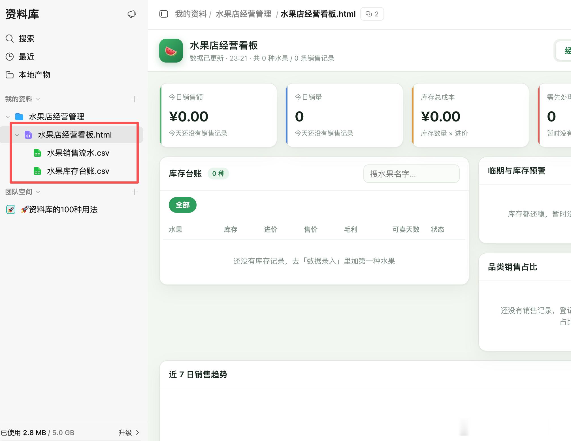Screen dimensions: 571x441
Task: Collapse the 水果店经营看板.html tree arrow
Action: (17, 135)
